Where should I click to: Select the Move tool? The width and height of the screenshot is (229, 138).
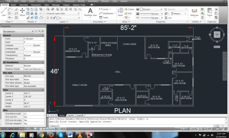click(22, 12)
